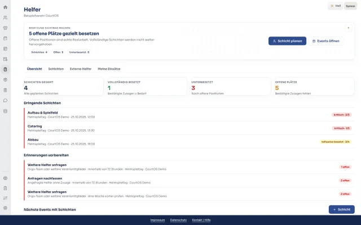Click the clipboard icon below the ball icon

pos(5,188)
